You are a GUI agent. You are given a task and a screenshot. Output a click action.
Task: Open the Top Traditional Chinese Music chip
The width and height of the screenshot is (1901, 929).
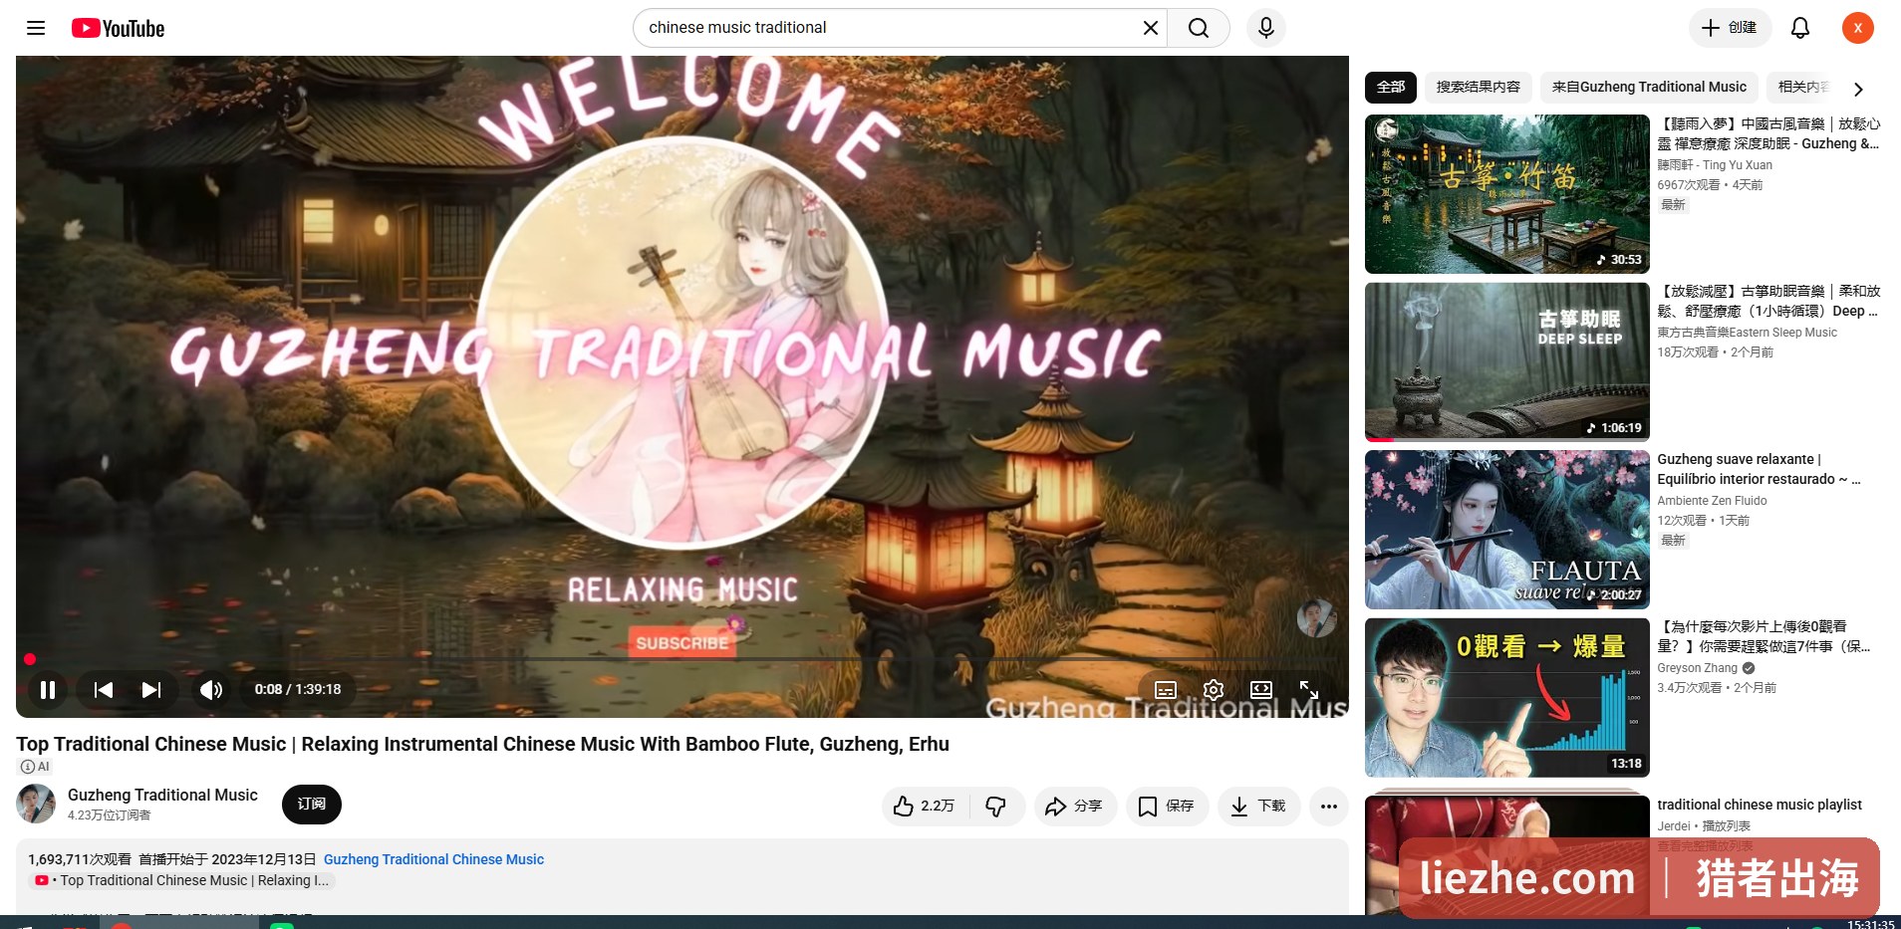click(x=182, y=880)
